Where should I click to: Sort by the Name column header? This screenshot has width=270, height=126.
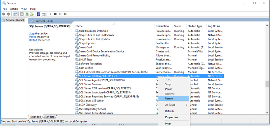114,26
